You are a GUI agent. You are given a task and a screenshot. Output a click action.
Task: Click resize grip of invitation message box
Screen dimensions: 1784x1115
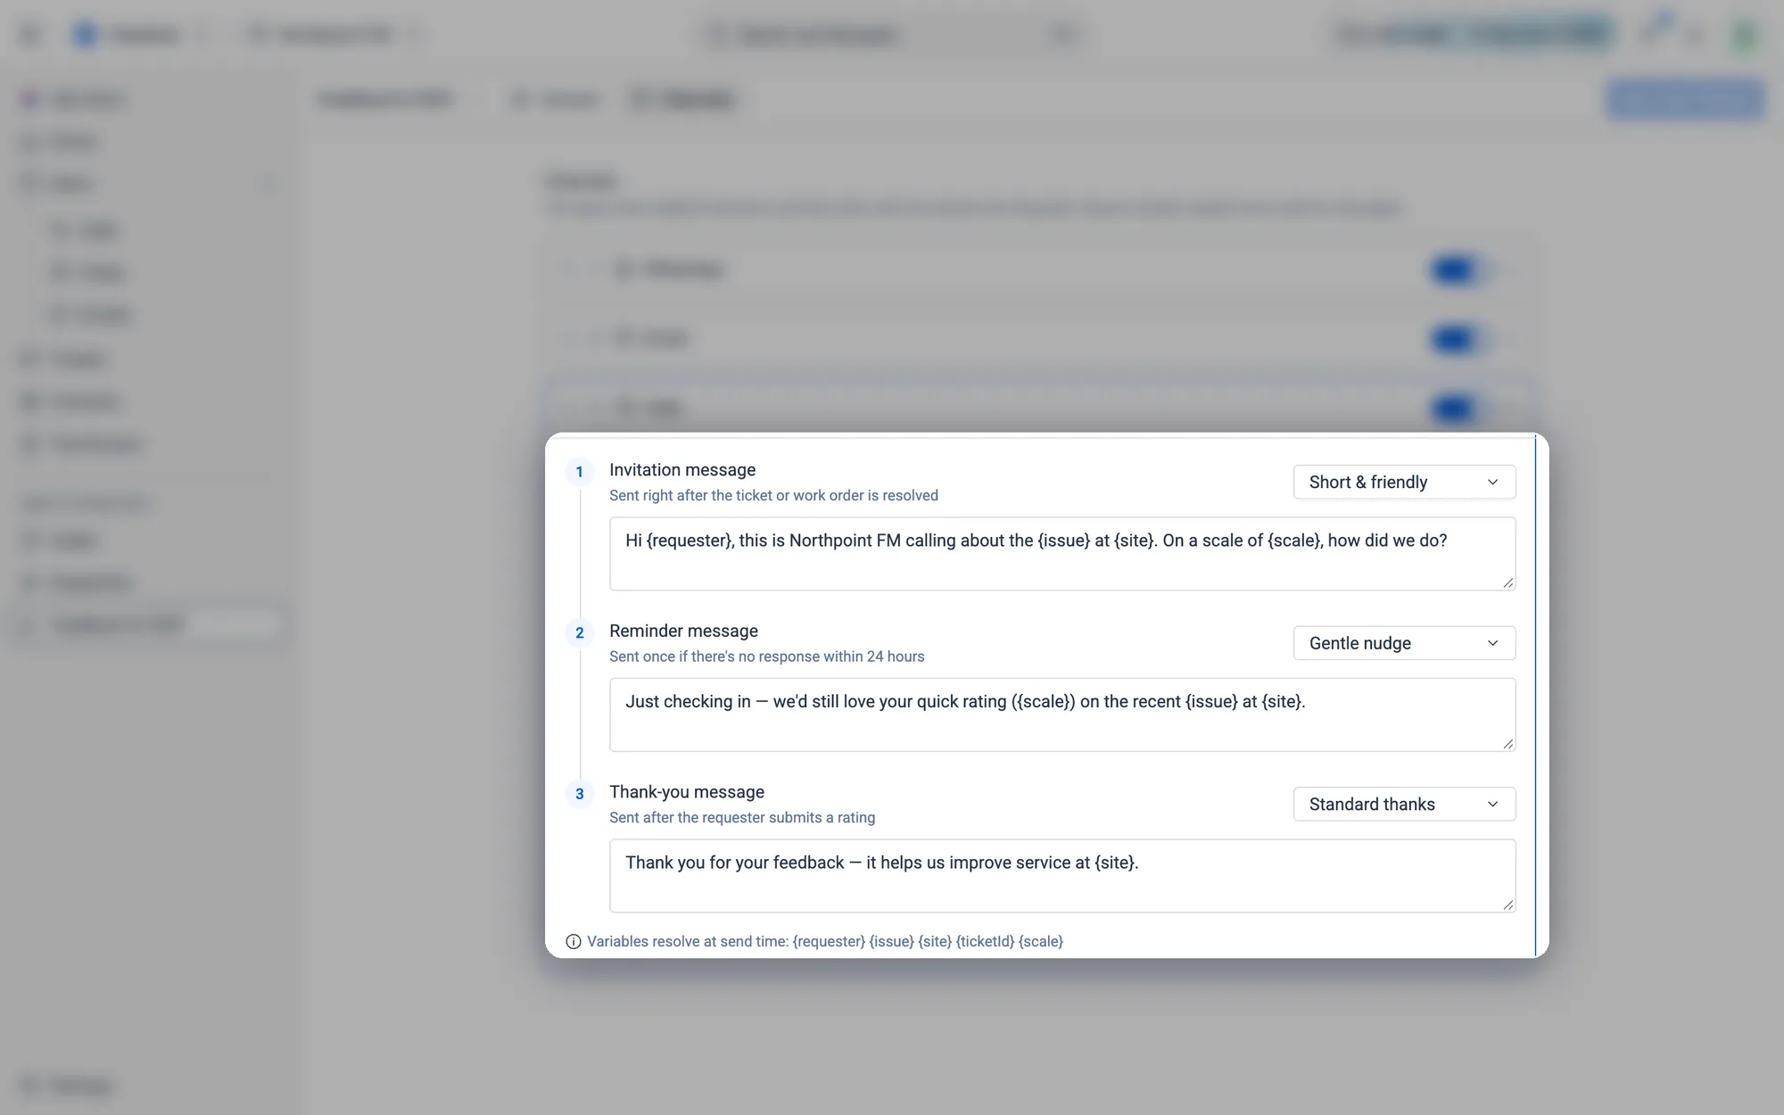(1507, 582)
